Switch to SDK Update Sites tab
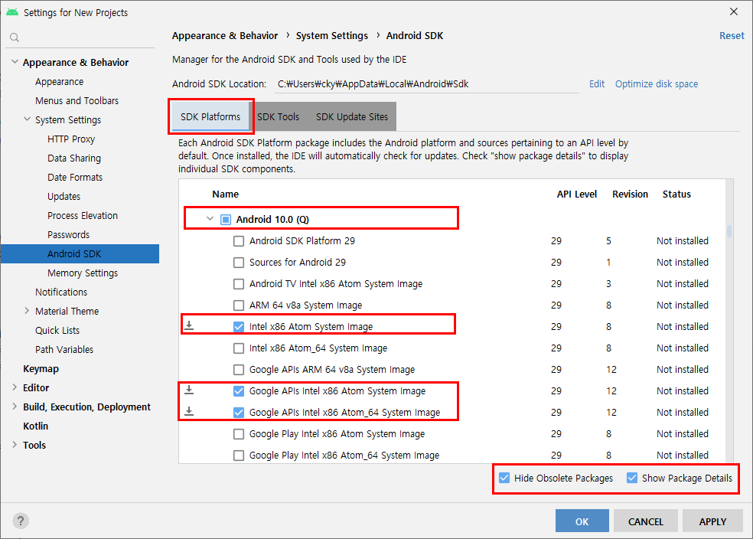Viewport: 753px width, 539px height. (351, 116)
